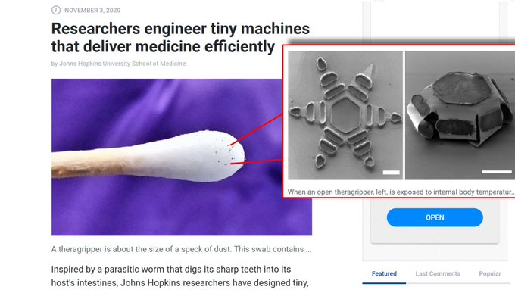
Task: Click the red-bordered inset popup frame
Action: (398, 121)
